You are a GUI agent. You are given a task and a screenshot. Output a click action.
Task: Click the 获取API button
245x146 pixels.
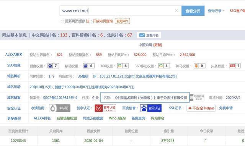122,21
